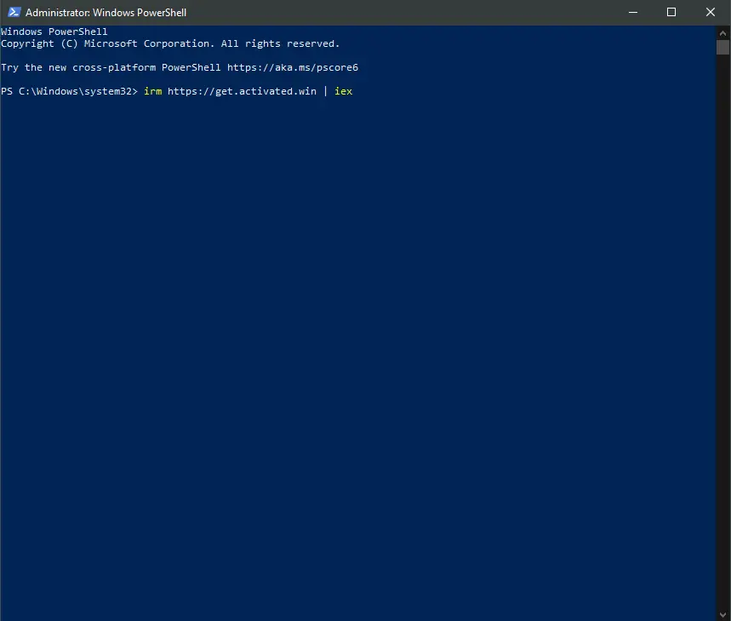The image size is (731, 621).
Task: Click the Microsoft Corporation copyright line
Action: pyautogui.click(x=170, y=43)
